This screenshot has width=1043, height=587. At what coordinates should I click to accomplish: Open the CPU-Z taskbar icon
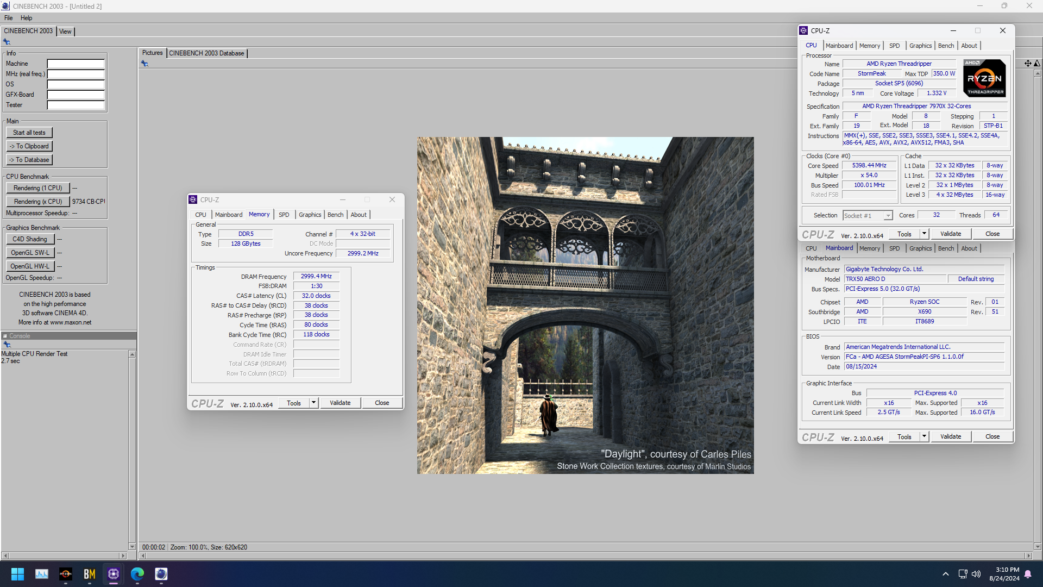(114, 574)
